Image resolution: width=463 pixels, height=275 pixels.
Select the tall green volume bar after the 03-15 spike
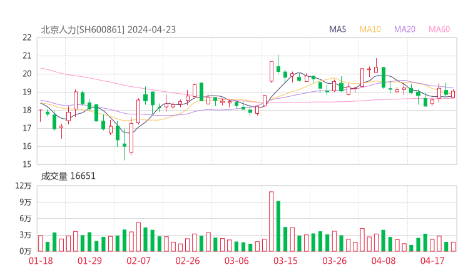click(278, 226)
